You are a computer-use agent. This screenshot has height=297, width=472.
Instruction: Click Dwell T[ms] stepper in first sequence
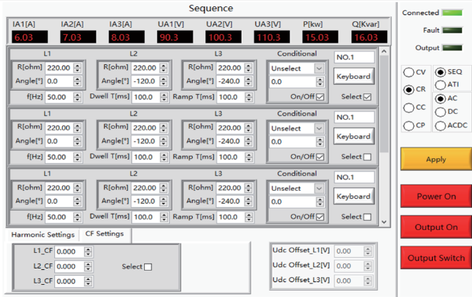[164, 97]
